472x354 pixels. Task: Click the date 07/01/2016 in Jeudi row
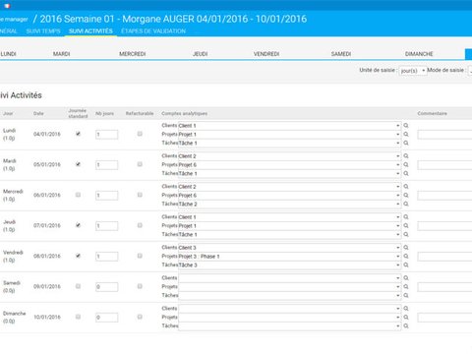tap(47, 225)
